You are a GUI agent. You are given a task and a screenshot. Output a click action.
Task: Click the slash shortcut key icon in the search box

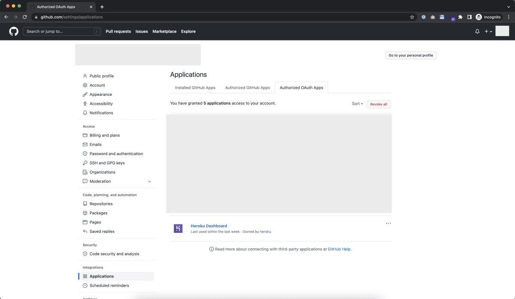pyautogui.click(x=97, y=31)
